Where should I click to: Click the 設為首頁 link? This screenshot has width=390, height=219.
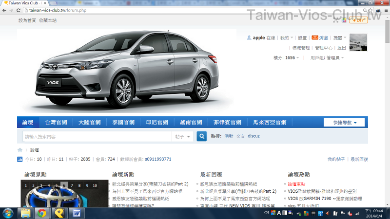click(x=27, y=20)
